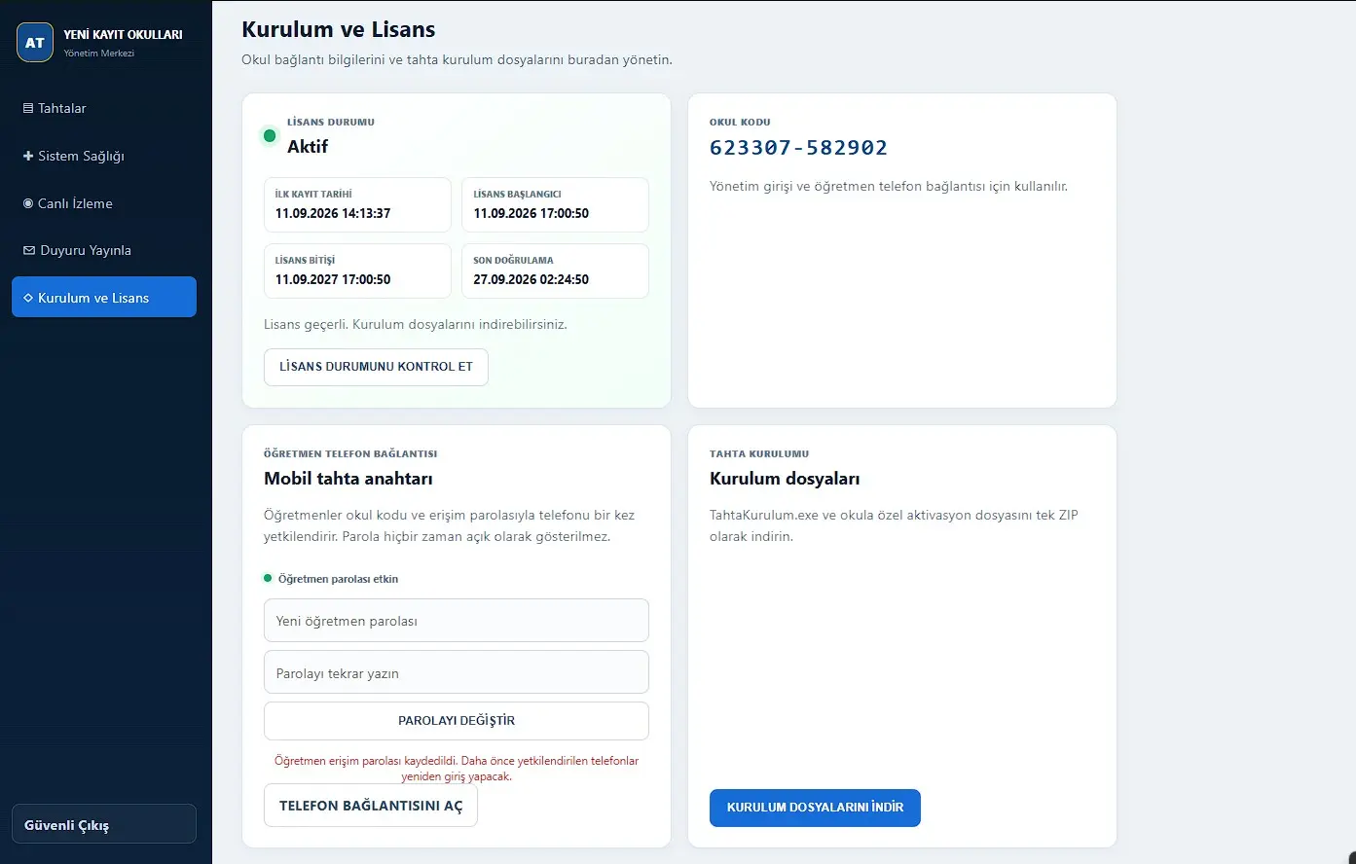Viewport: 1356px width, 864px height.
Task: Click the green license status indicator
Action: pyautogui.click(x=270, y=135)
